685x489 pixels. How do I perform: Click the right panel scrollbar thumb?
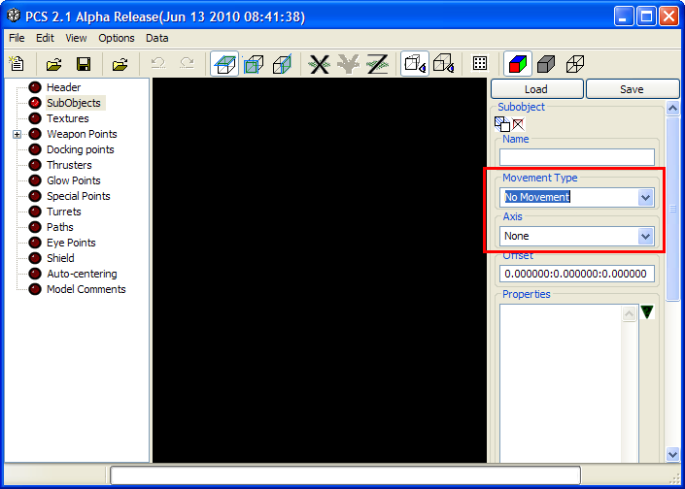[672, 208]
